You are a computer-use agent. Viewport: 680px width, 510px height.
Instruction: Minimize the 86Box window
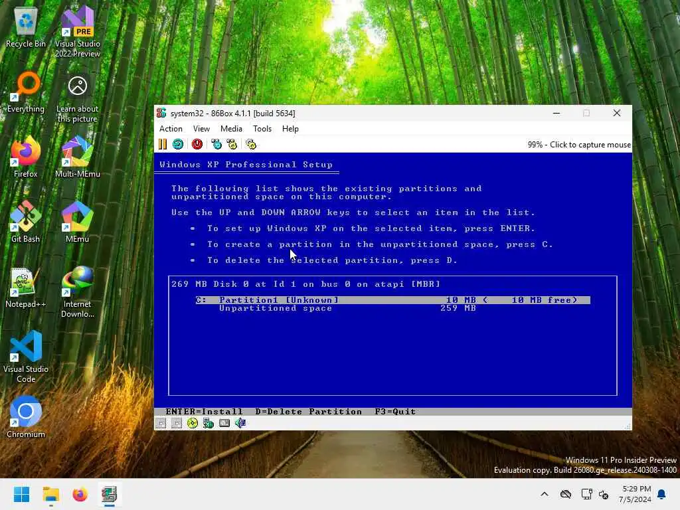coord(556,113)
